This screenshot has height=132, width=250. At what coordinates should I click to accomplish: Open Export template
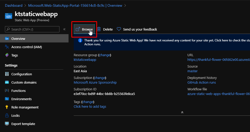click(23, 124)
